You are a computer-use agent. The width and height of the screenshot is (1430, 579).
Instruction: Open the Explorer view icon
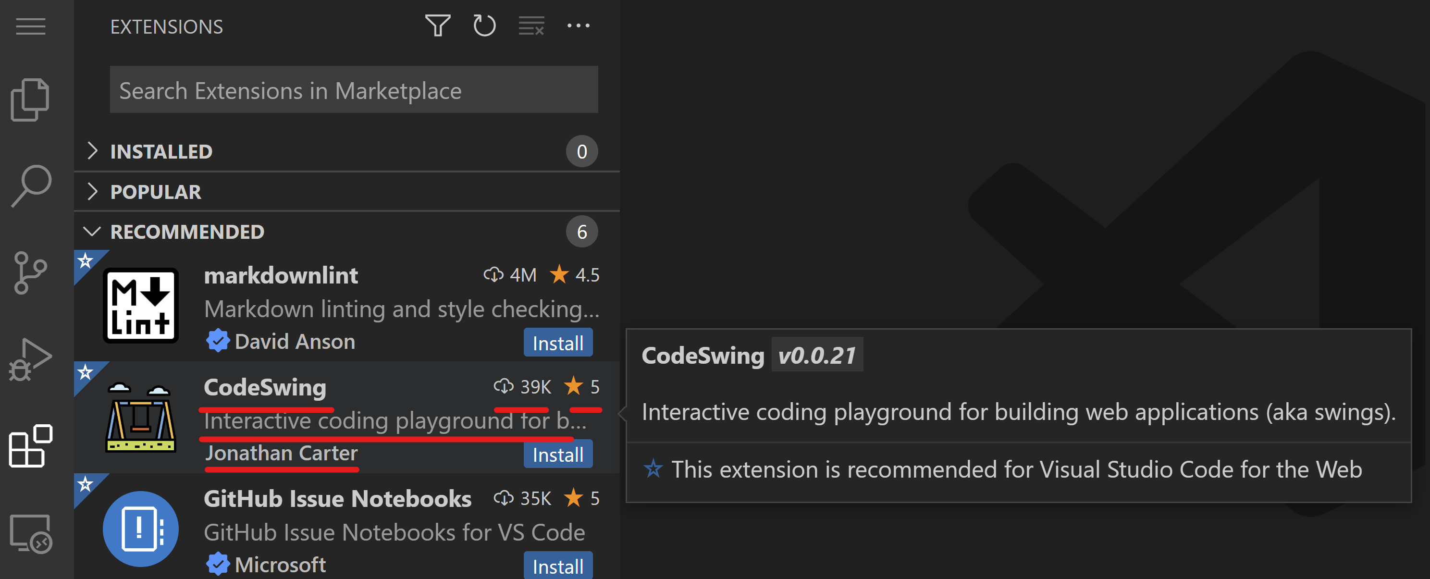31,100
